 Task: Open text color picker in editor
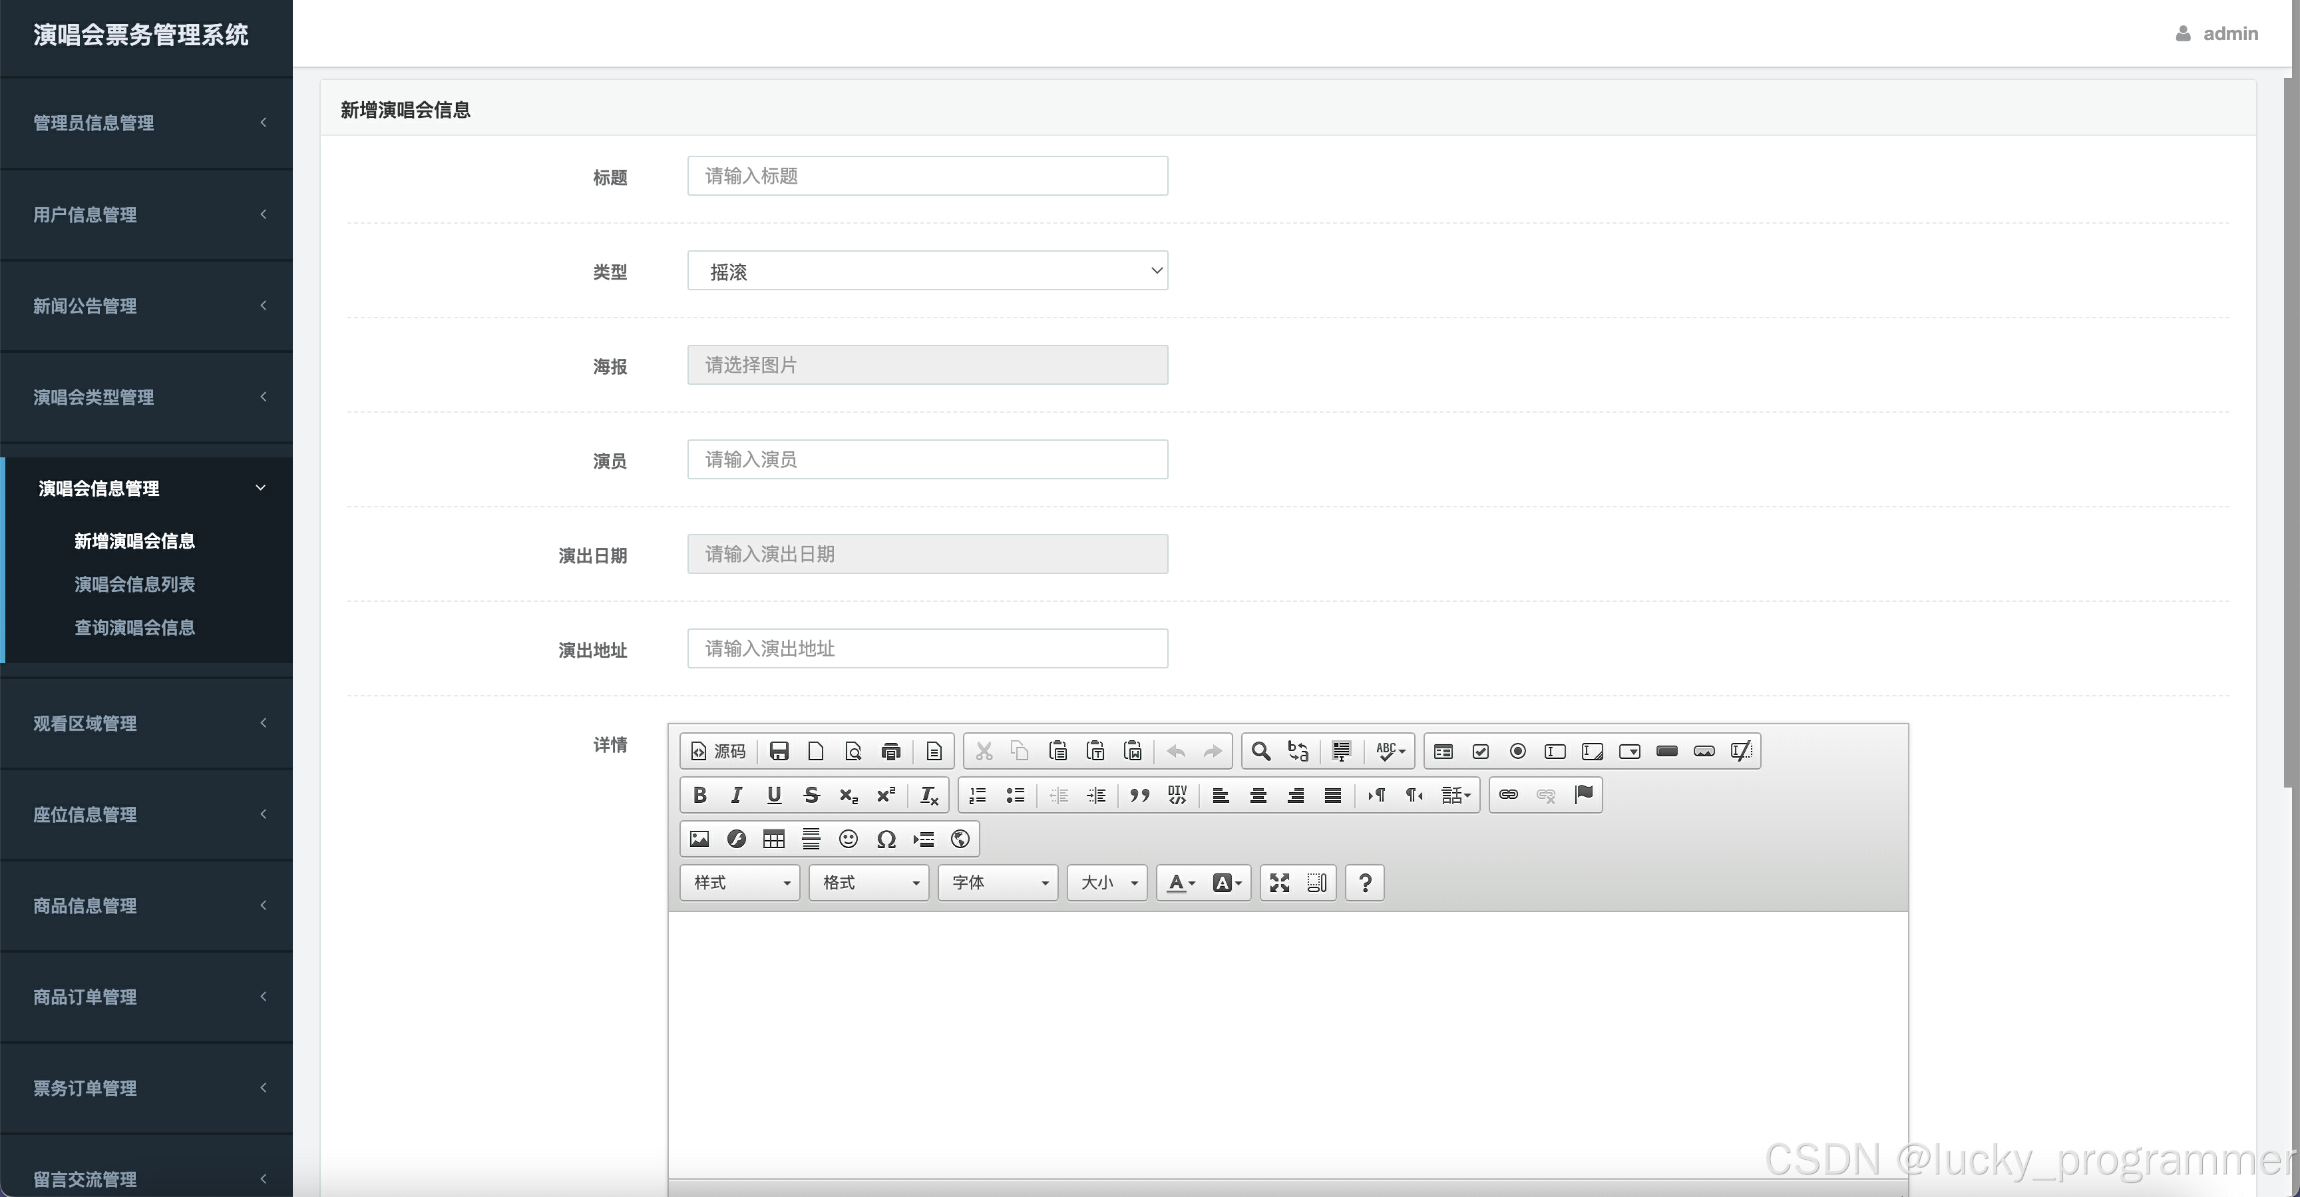tap(1181, 883)
